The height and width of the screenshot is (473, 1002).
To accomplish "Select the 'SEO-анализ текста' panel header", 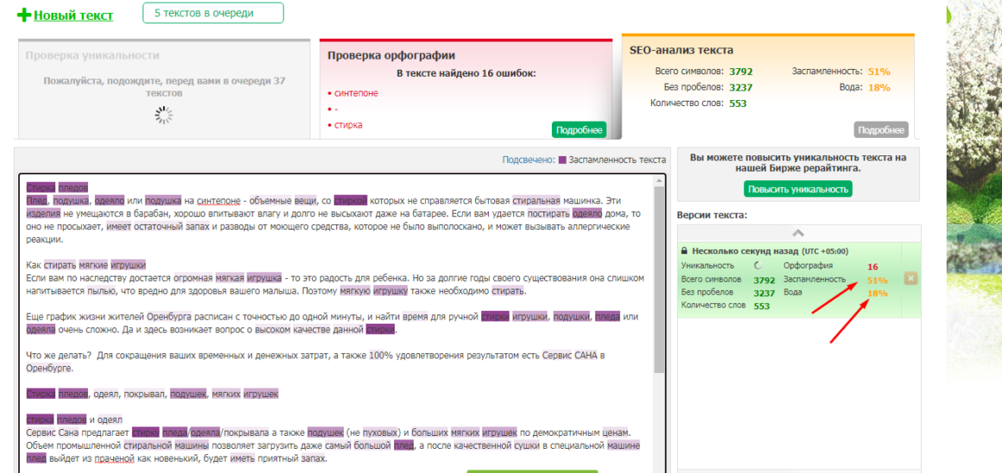I will click(682, 50).
